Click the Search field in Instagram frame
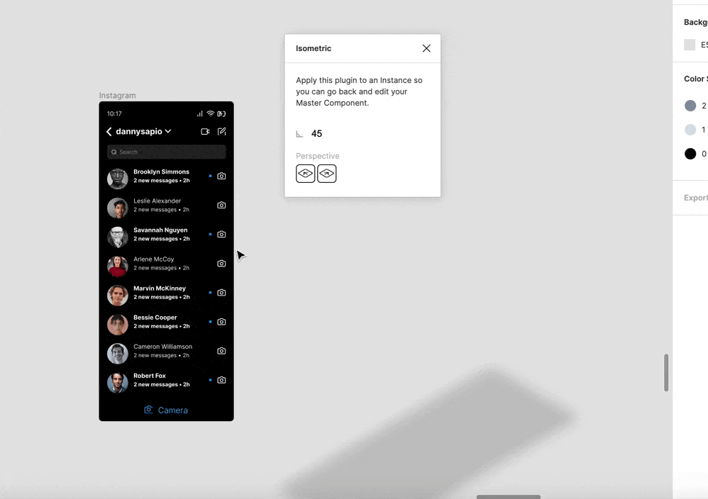The width and height of the screenshot is (708, 499). 166,152
